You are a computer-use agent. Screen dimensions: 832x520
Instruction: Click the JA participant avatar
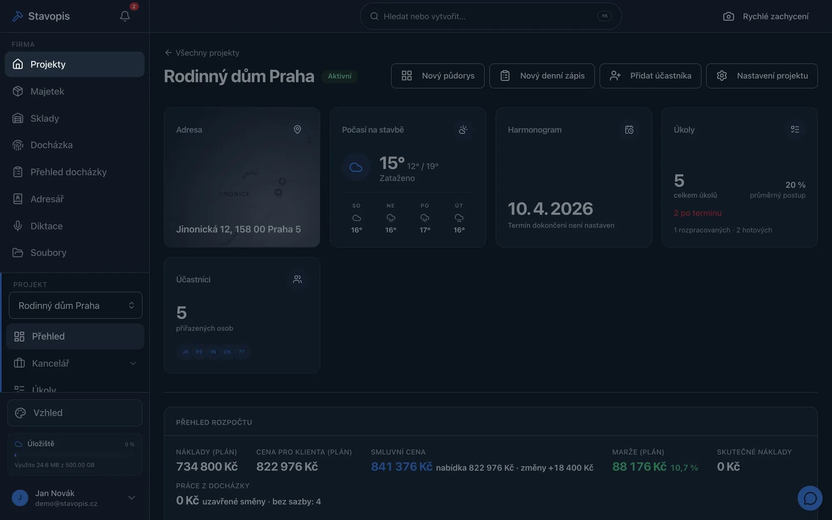tap(185, 352)
